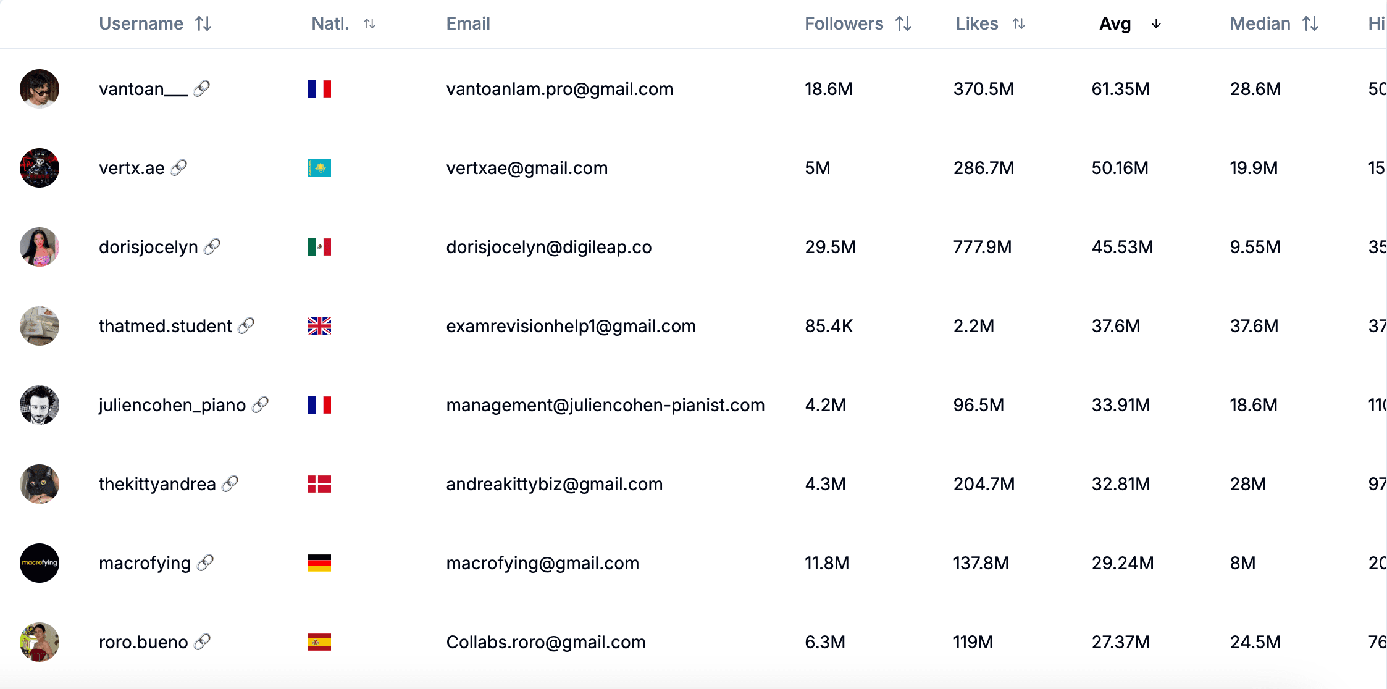Sort by Followers column arrows

click(903, 23)
